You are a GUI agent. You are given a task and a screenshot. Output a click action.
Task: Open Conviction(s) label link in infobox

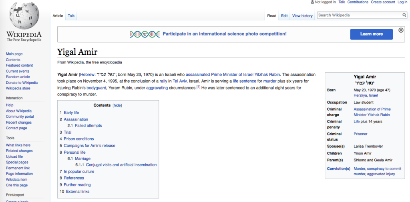339,169
